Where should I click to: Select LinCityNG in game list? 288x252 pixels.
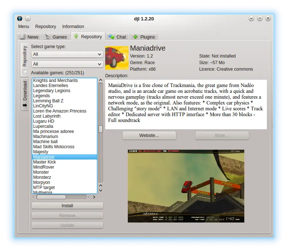point(65,106)
